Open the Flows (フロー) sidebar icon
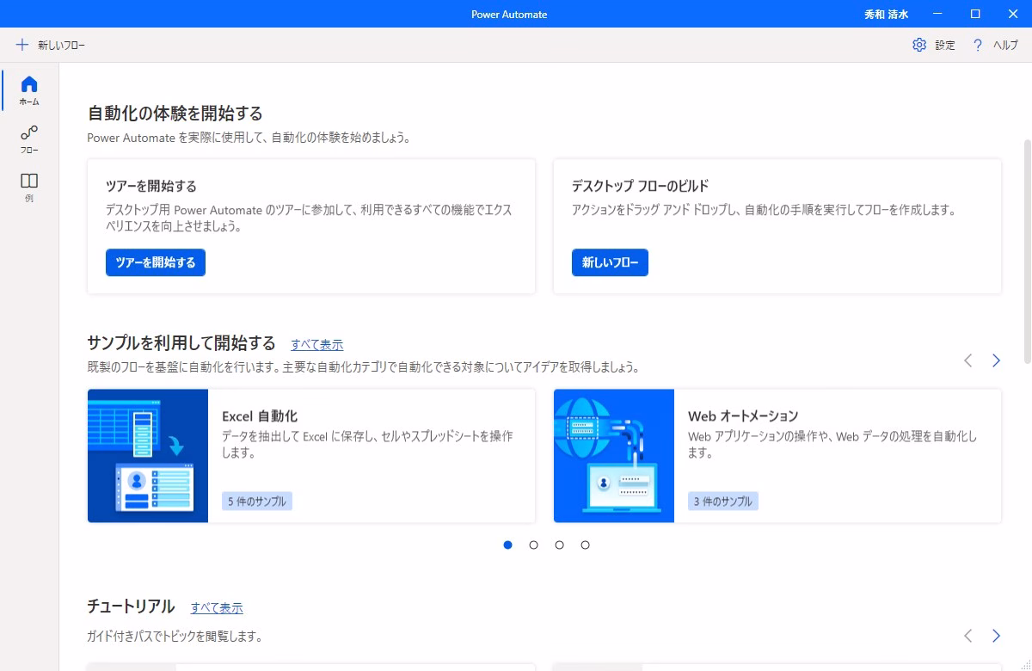1032x671 pixels. [29, 132]
